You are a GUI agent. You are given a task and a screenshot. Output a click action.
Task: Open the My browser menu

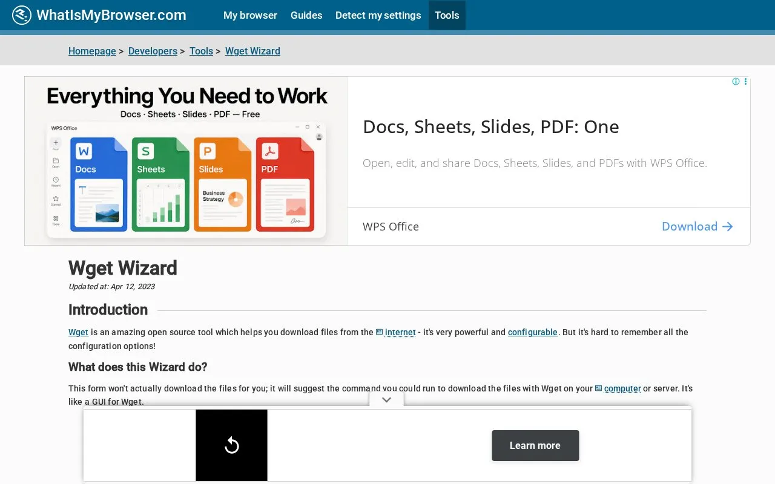pos(250,15)
